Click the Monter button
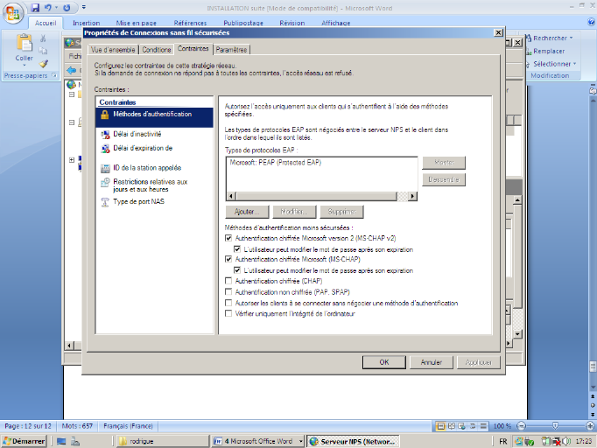This screenshot has width=597, height=448. pyautogui.click(x=444, y=163)
